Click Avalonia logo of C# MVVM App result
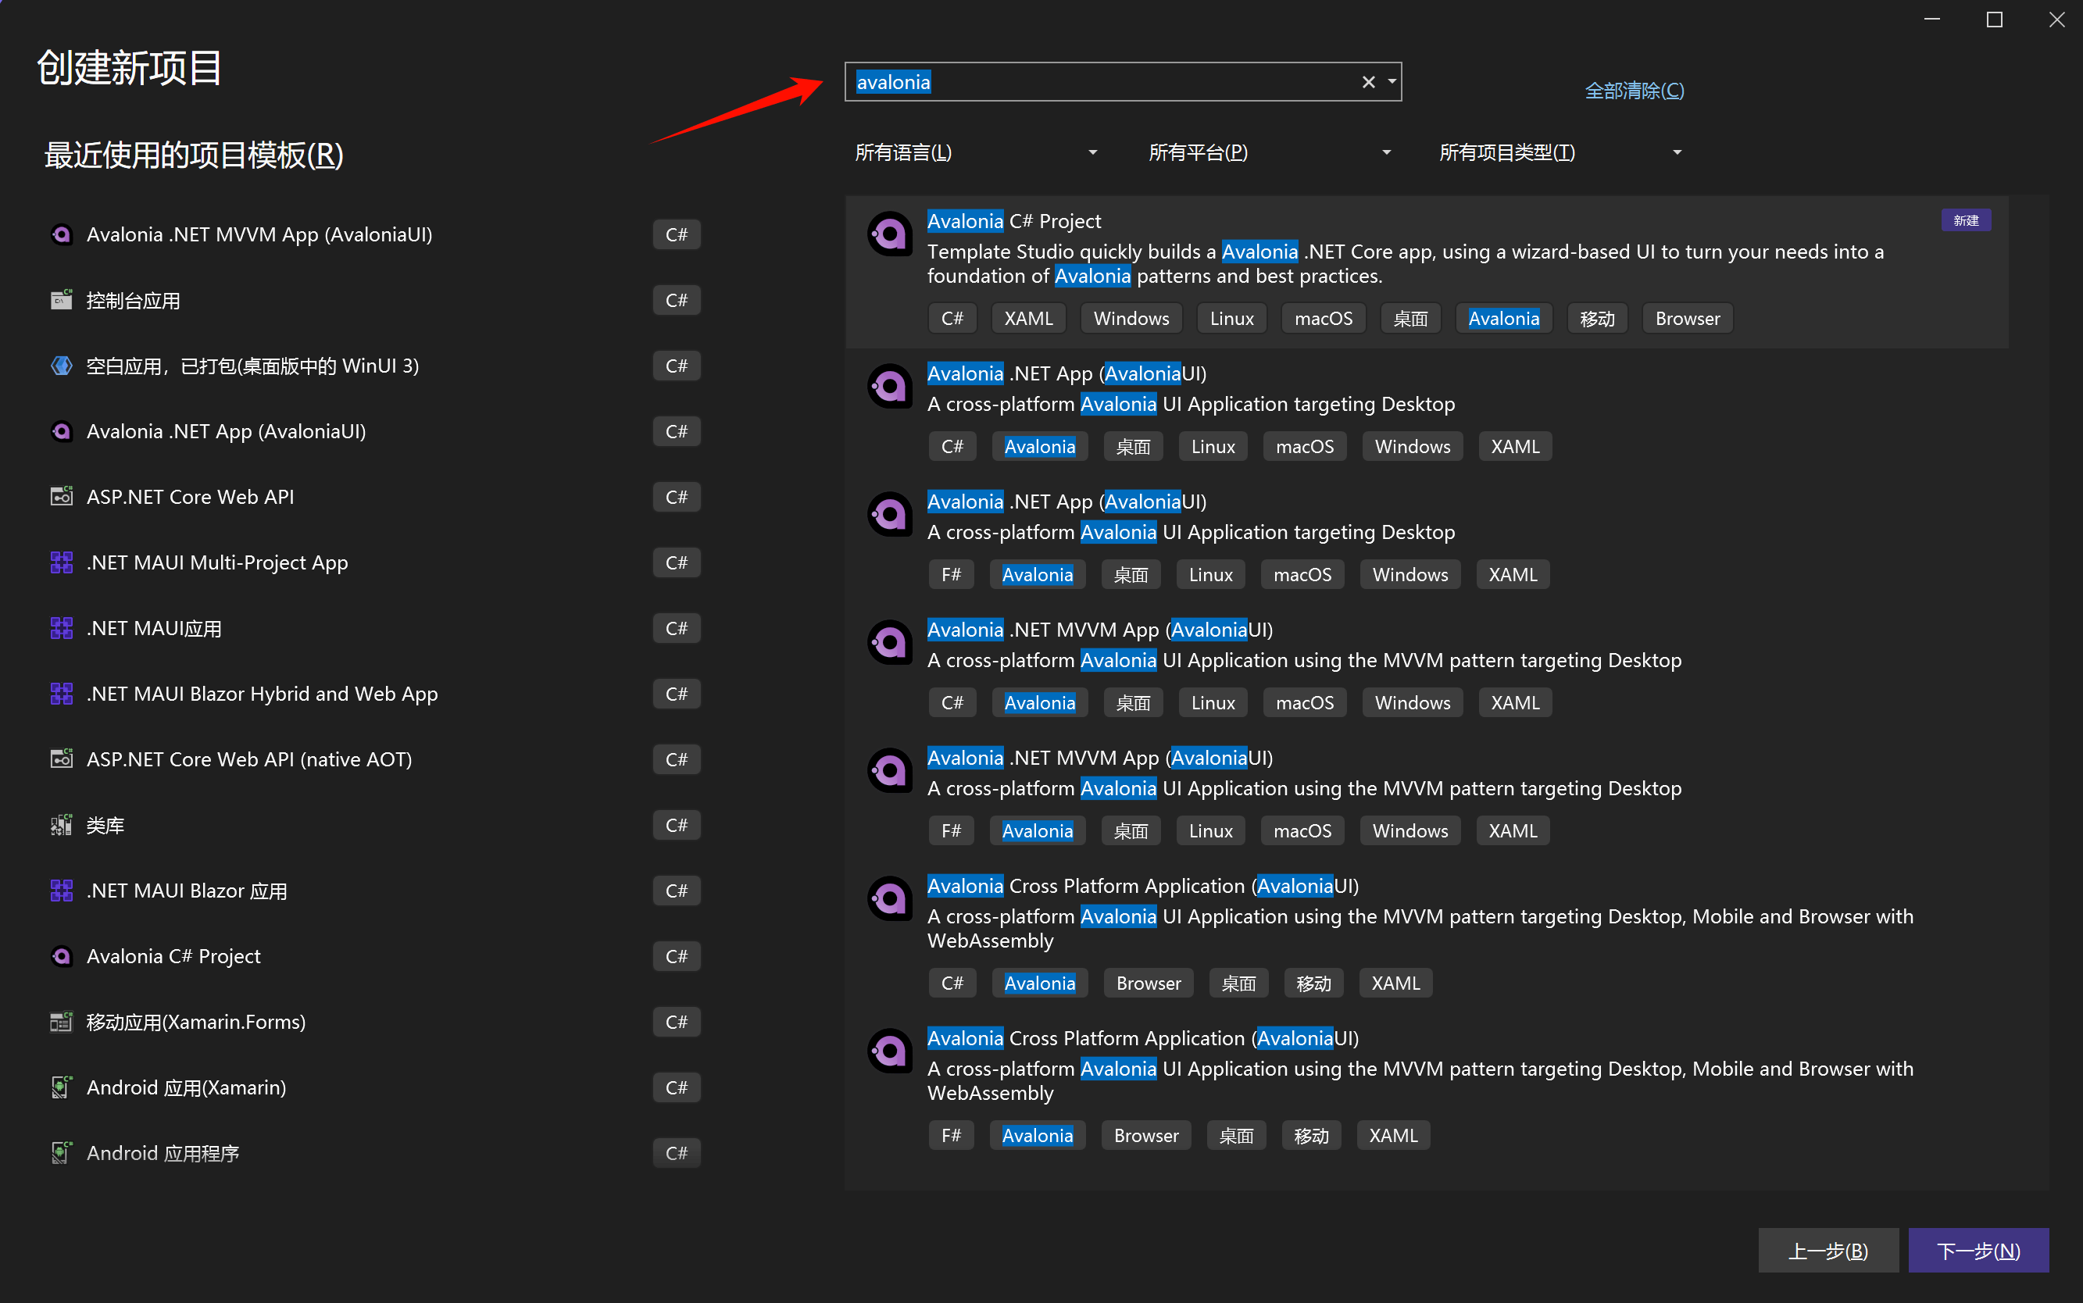This screenshot has width=2083, height=1303. 889,642
